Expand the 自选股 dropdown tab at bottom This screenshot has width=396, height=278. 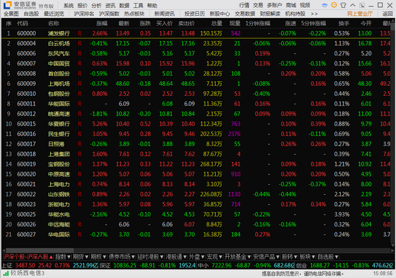(328, 257)
